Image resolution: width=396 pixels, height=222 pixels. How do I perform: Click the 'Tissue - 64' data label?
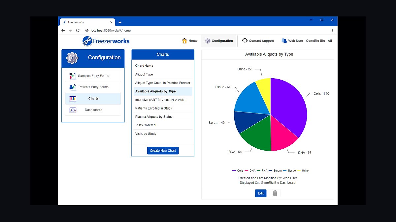[223, 87]
